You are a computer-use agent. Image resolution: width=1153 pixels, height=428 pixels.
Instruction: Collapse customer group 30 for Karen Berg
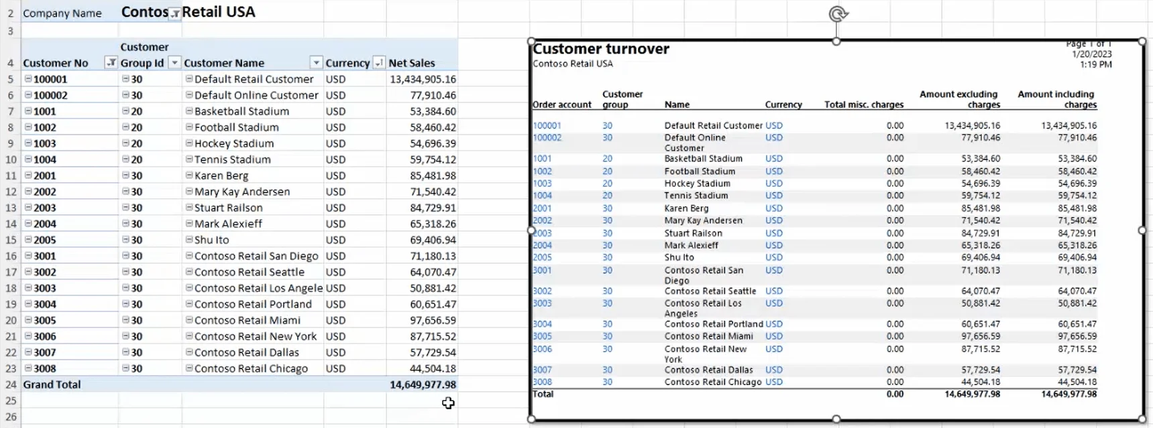click(x=125, y=175)
